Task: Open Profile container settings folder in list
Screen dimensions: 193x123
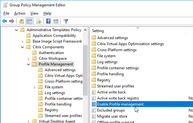Action: (118, 68)
